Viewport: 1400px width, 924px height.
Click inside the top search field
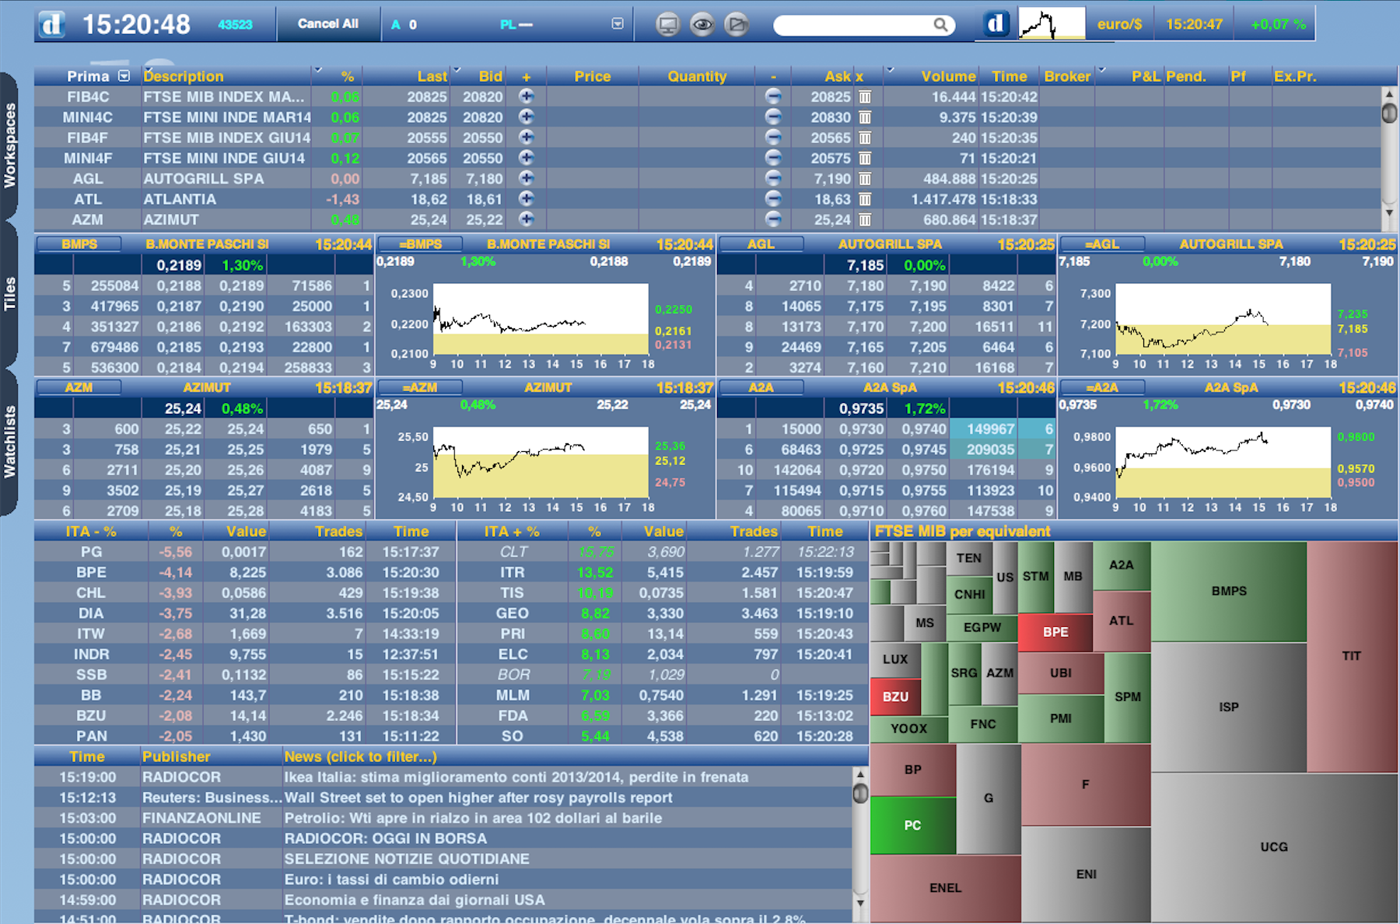(x=854, y=25)
